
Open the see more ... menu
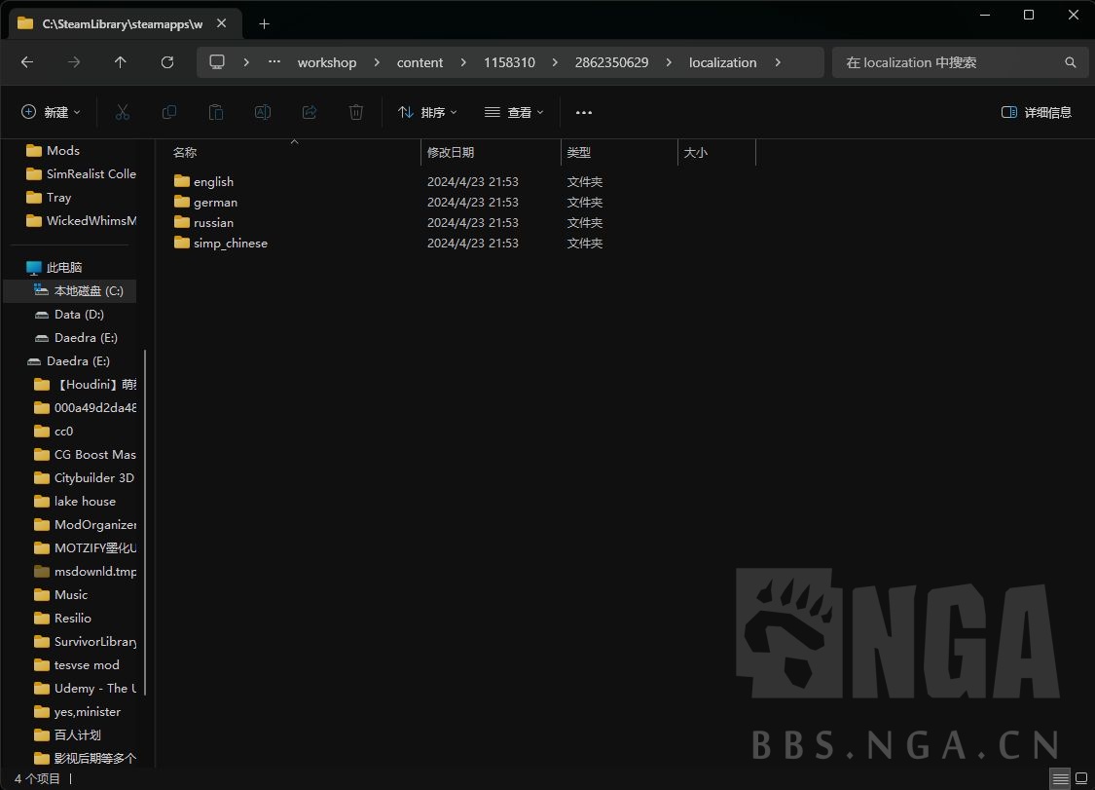[583, 112]
